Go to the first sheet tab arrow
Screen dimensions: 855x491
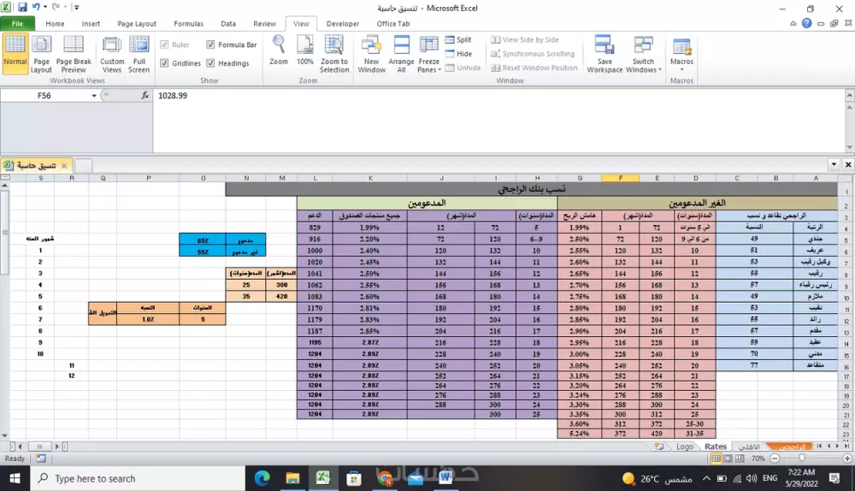[x=820, y=447]
